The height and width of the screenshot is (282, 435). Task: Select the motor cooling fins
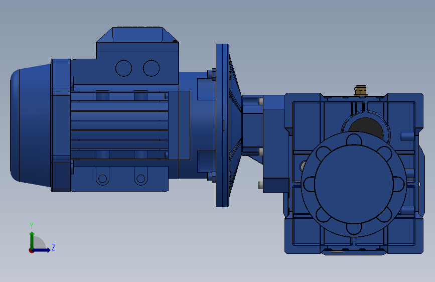click(x=119, y=125)
